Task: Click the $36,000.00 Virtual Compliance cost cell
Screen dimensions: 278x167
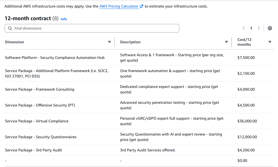Action: tap(247, 121)
